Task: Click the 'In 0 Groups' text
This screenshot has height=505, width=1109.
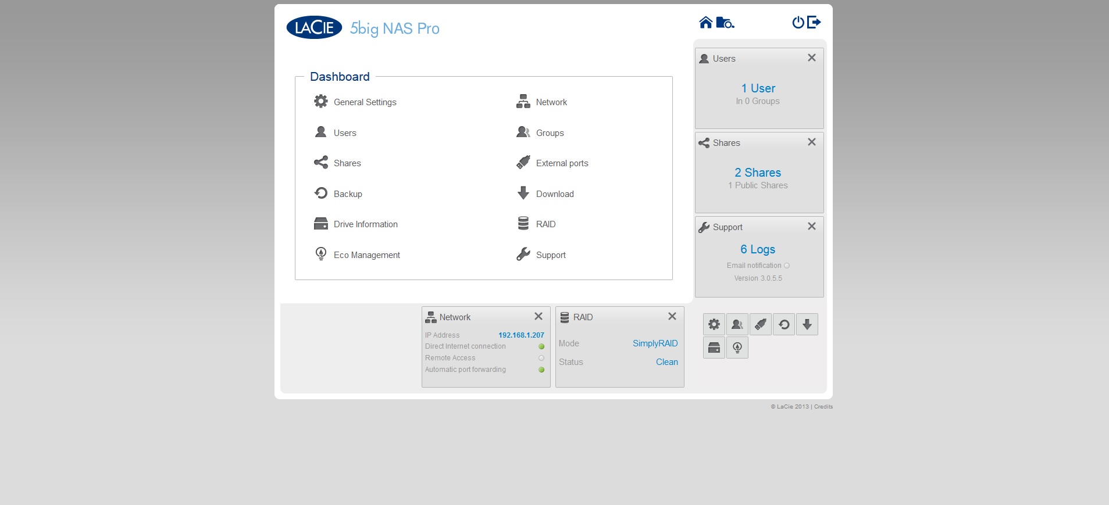Action: pyautogui.click(x=758, y=101)
